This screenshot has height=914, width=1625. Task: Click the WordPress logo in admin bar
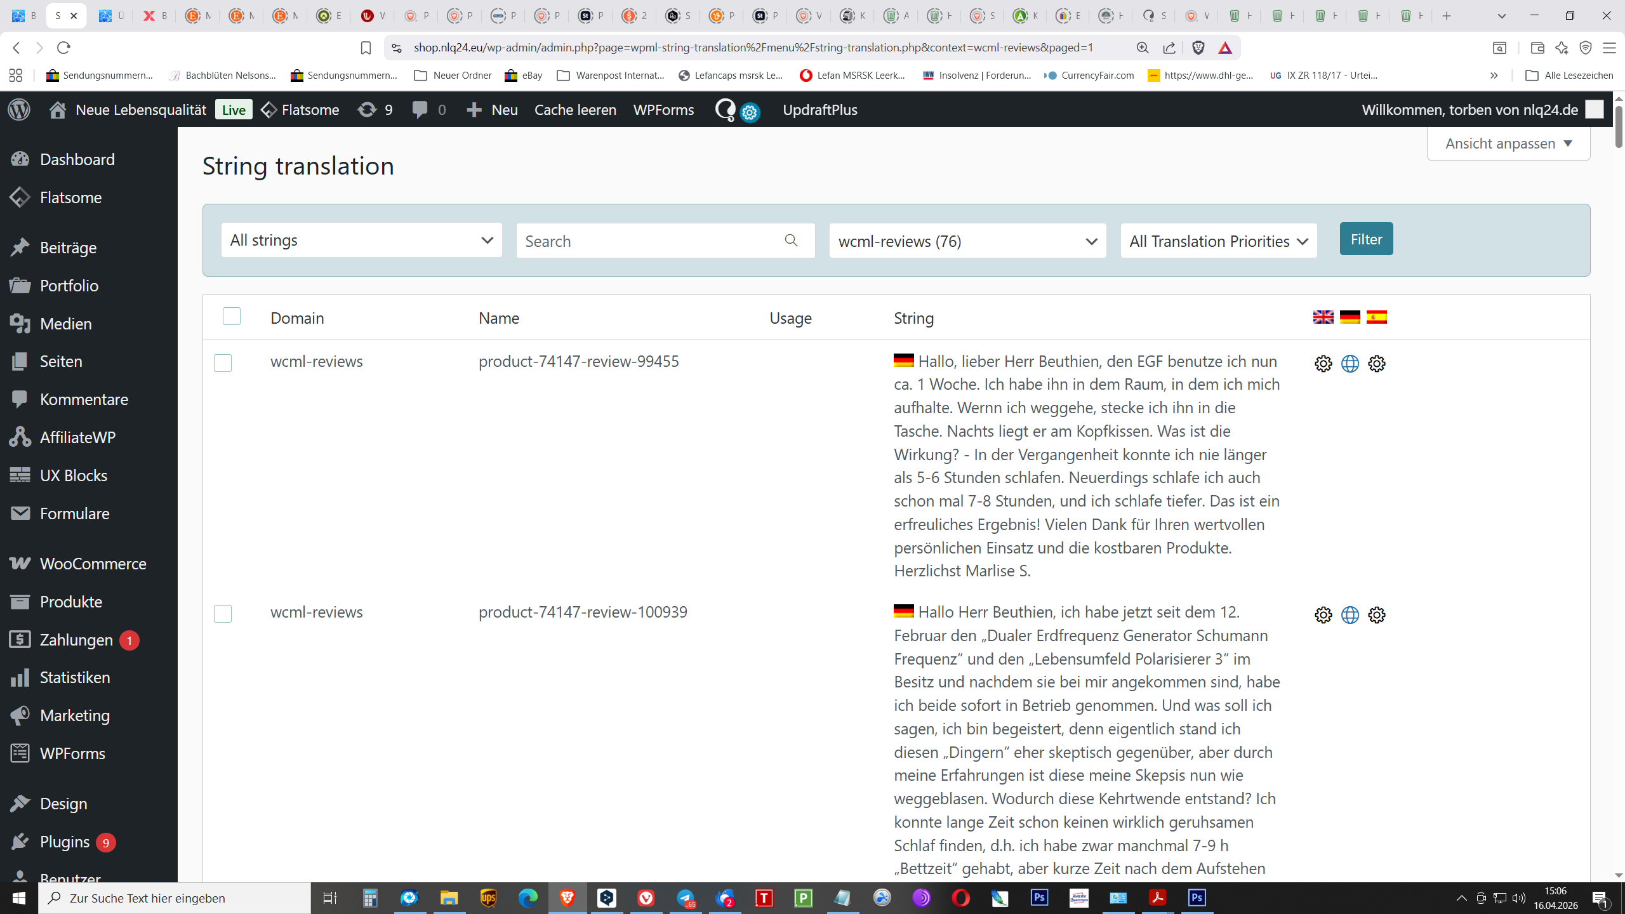tap(19, 110)
